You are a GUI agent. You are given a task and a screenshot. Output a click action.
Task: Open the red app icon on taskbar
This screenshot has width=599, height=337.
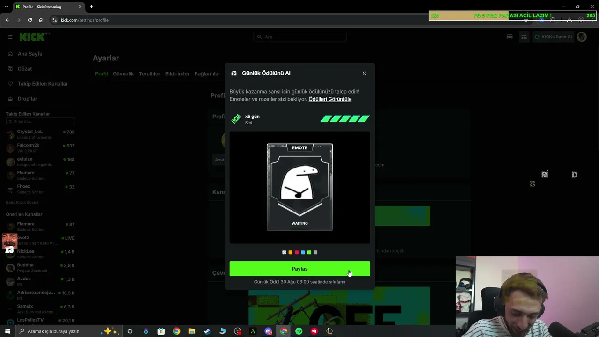(x=314, y=331)
